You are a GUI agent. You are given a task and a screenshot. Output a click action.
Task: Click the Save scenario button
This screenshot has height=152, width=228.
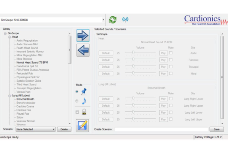click(217, 129)
